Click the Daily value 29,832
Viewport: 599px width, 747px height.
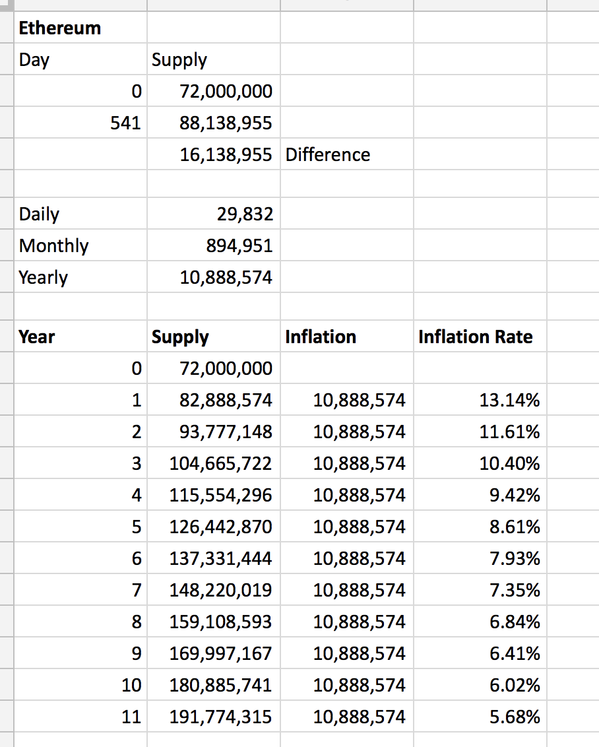(214, 213)
